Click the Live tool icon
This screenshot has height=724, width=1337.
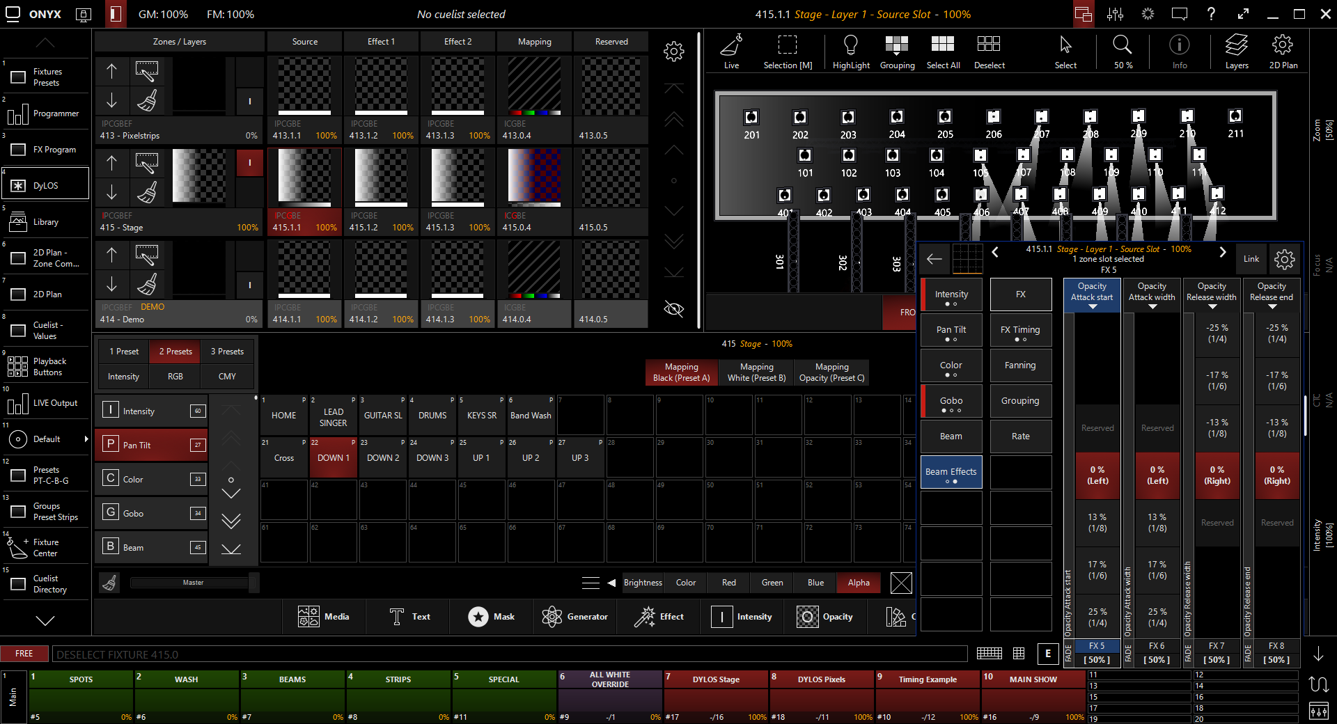click(x=731, y=51)
